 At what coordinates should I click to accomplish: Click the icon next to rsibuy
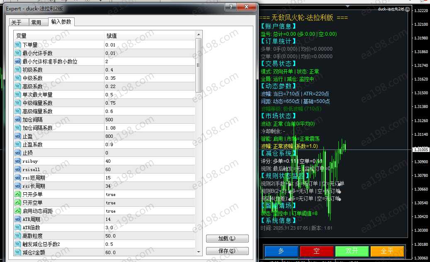(18, 161)
